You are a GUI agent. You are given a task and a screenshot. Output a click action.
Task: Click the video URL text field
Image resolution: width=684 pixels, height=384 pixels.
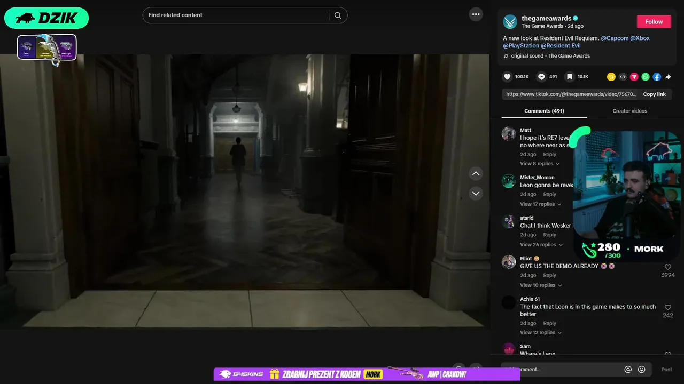(x=571, y=94)
